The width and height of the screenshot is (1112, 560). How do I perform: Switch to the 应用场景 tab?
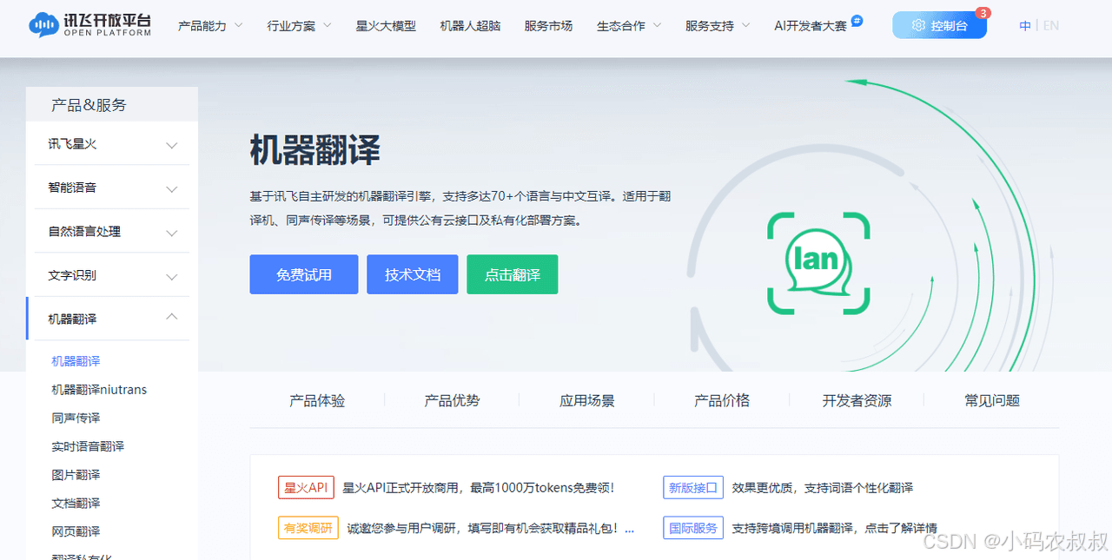click(x=587, y=400)
